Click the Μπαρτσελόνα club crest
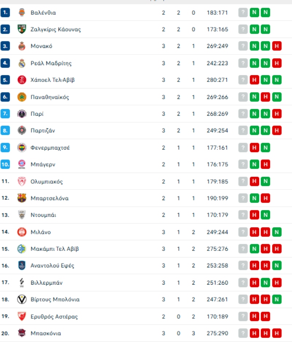Image resolution: width=292 pixels, height=342 pixels. tap(22, 198)
